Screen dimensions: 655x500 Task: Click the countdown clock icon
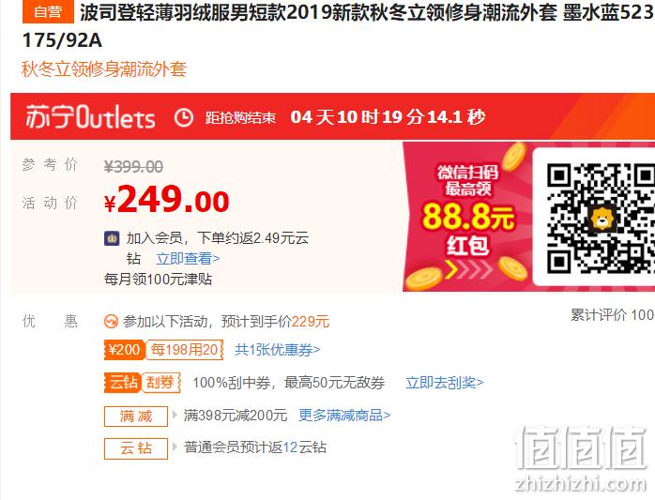[x=183, y=117]
